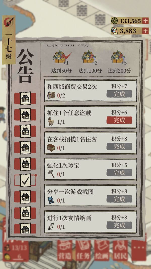151x269 pixels.
Task: Tap the inn table icon in guest task
Action: coord(51,148)
